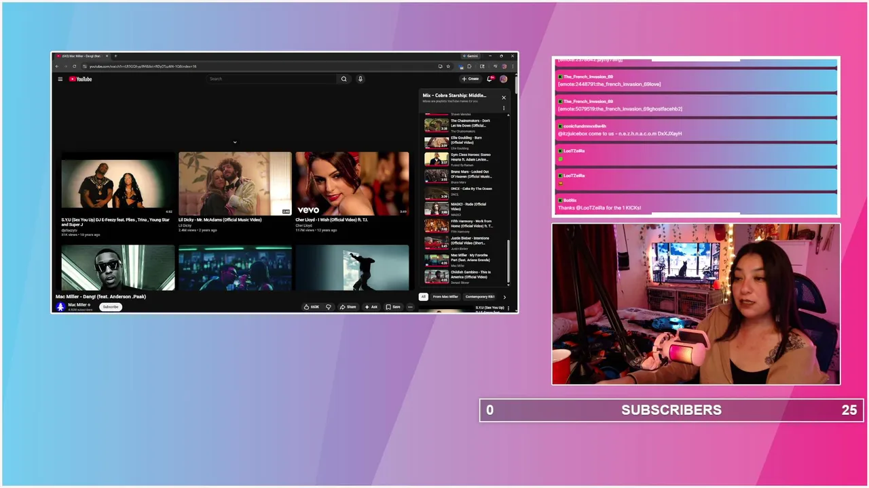The width and height of the screenshot is (869, 488).
Task: Play MAGIC! Rude from playlist
Action: coord(466,209)
